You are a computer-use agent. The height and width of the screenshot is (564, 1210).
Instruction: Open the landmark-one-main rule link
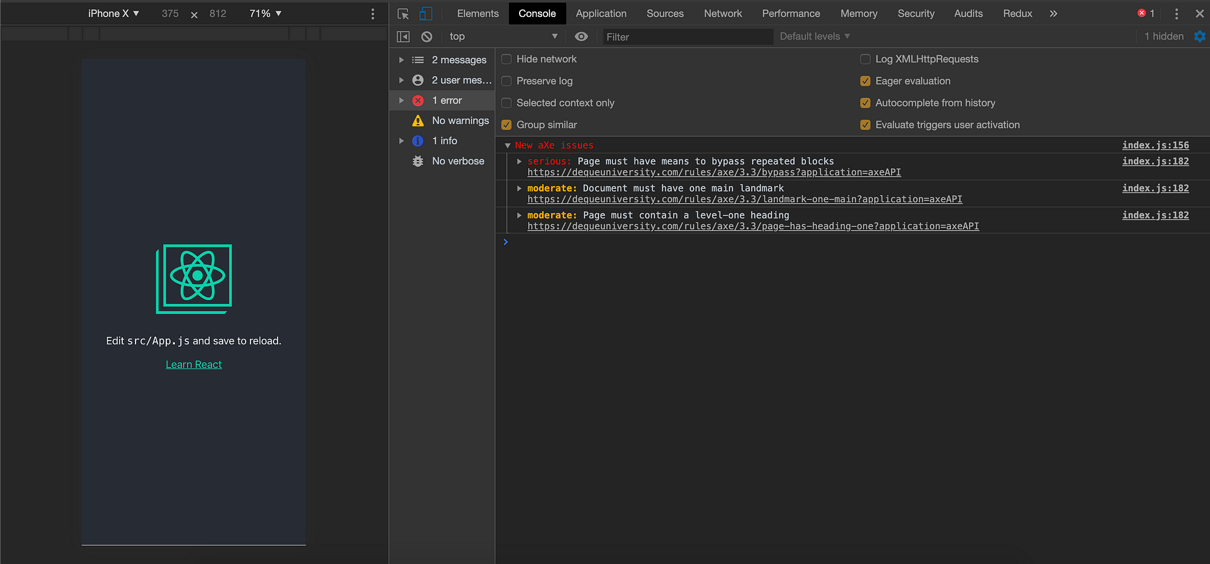(745, 199)
